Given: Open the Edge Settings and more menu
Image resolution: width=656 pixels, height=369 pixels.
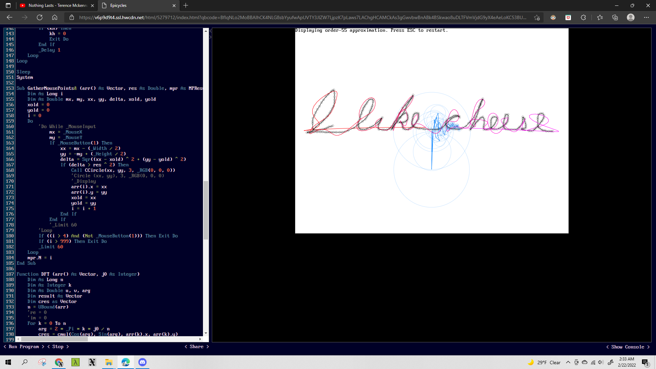Looking at the screenshot, I should click(646, 17).
